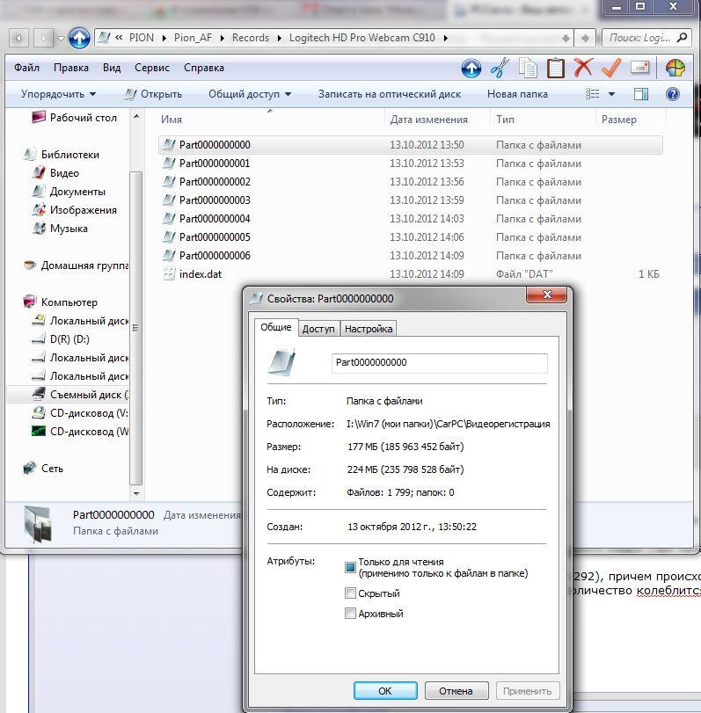701x713 pixels.
Task: Click the Paste clipboard icon
Action: point(556,68)
